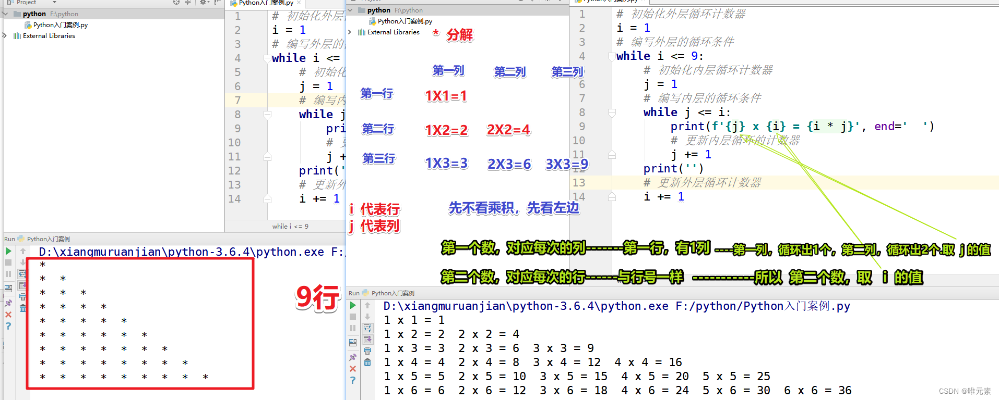The image size is (999, 400).
Task: Pause output in the right Run panel
Action: pos(353,328)
